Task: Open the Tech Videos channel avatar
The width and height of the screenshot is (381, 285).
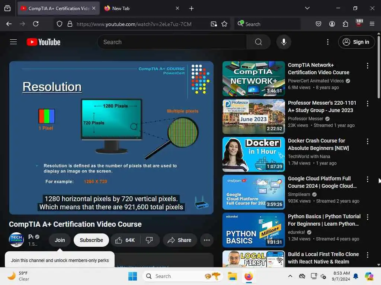Action: [16, 240]
